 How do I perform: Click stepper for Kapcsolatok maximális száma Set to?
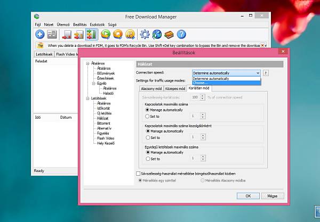tap(203, 116)
